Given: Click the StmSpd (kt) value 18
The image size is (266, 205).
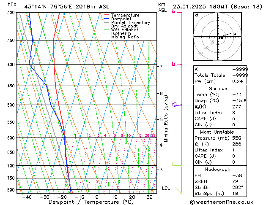Looking at the screenshot, I should tap(235, 194).
